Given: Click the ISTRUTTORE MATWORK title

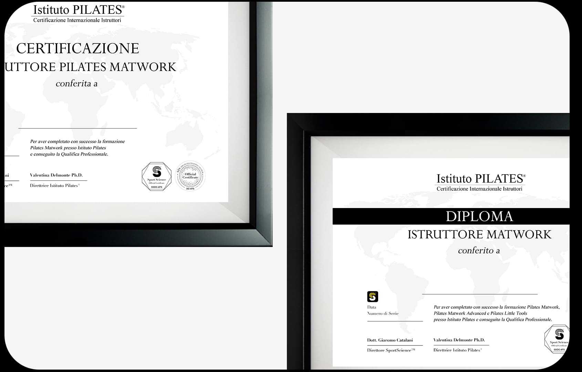Looking at the screenshot, I should point(479,235).
